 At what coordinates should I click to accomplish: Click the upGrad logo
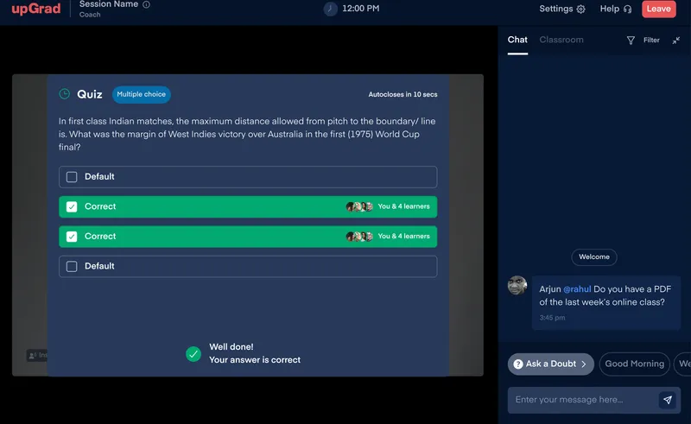click(36, 9)
